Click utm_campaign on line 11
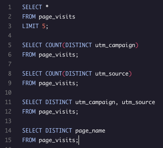The image size is (163, 148). click(x=95, y=102)
